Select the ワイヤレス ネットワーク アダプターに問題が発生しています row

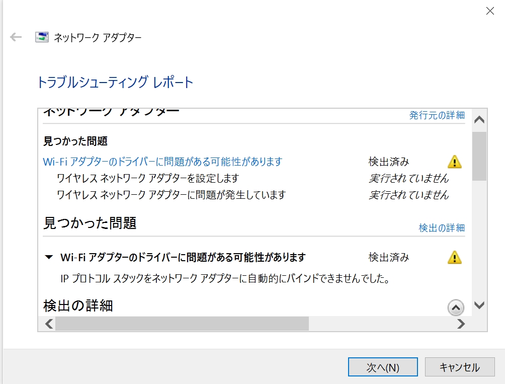(x=172, y=195)
